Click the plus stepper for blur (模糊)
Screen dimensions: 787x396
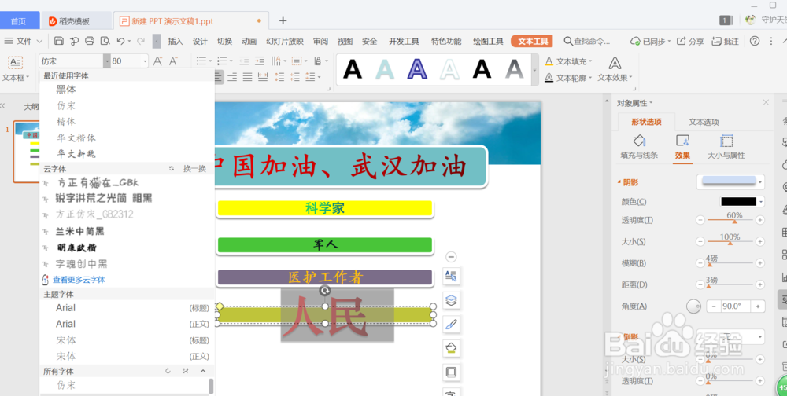click(760, 263)
